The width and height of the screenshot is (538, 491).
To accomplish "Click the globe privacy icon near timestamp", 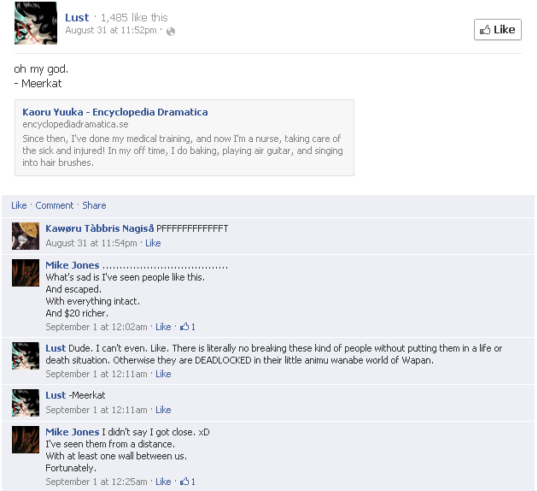I will click(171, 32).
